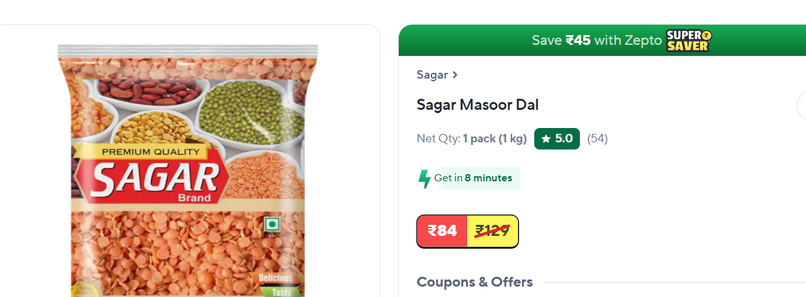Expand the chevron next to Sagar
Screen dimensions: 806x297
tap(455, 75)
